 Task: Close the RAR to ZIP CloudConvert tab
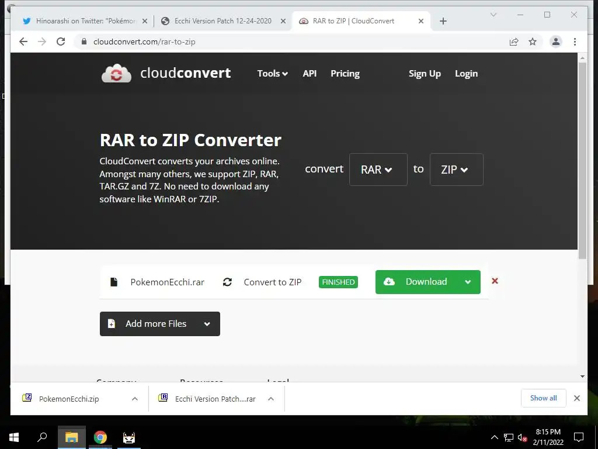coord(421,21)
